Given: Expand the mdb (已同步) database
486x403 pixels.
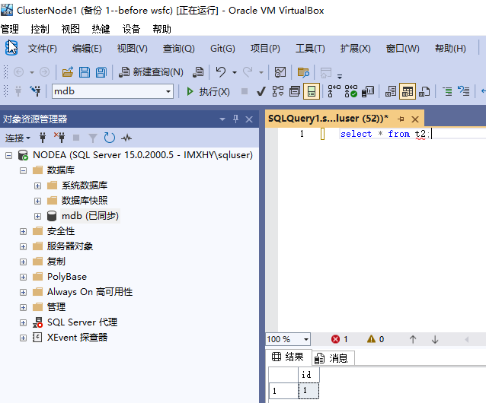Looking at the screenshot, I should click(37, 216).
